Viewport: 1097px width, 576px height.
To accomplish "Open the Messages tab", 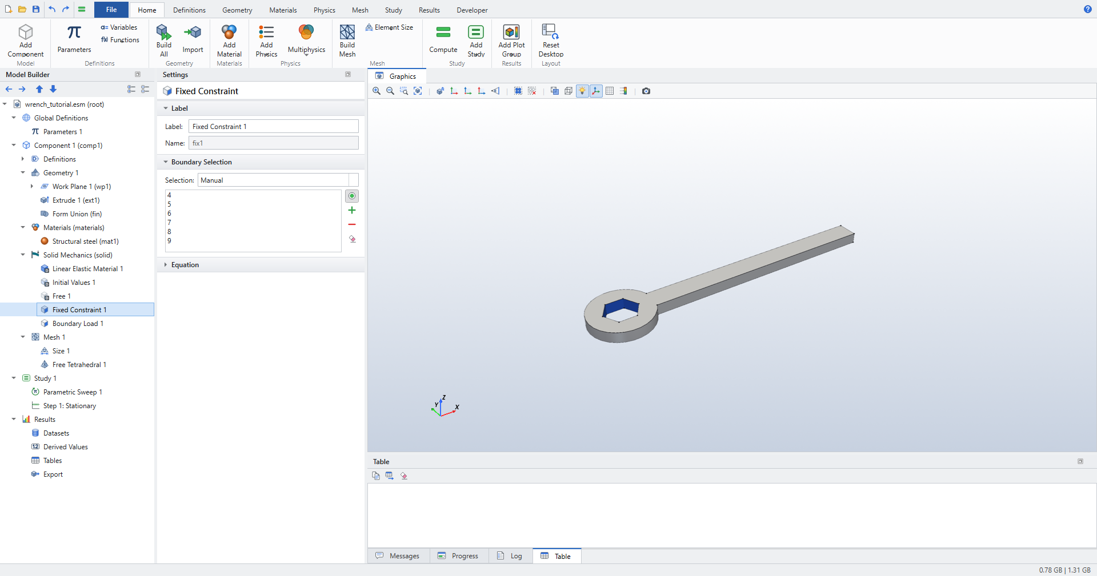I will 398,556.
